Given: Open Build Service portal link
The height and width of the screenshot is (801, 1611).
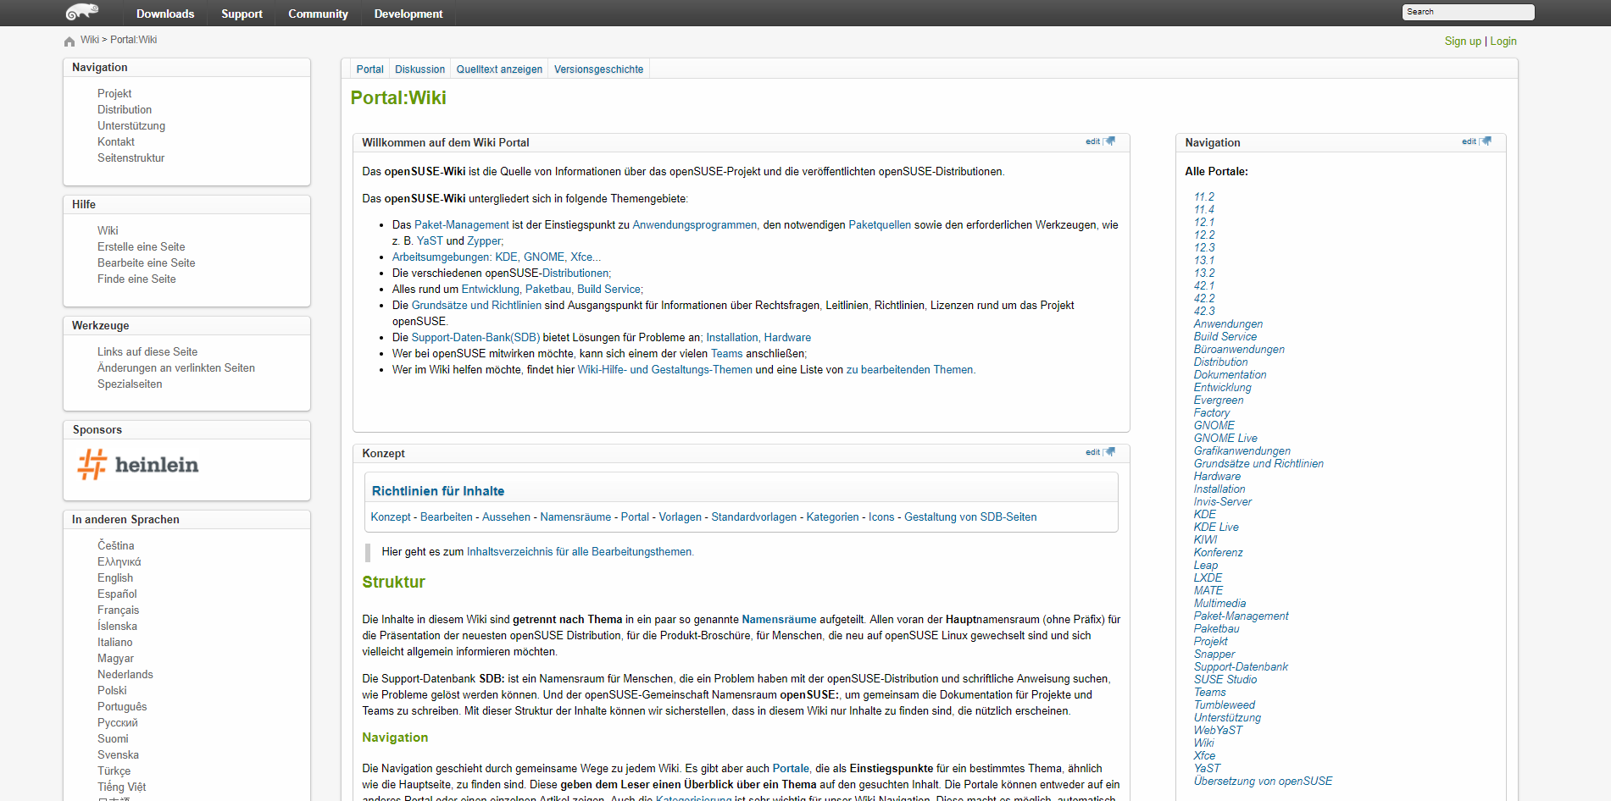Looking at the screenshot, I should tap(1225, 337).
